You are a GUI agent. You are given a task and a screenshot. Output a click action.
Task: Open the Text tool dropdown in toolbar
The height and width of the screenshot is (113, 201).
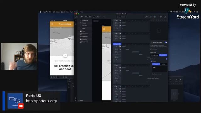pos(94,17)
